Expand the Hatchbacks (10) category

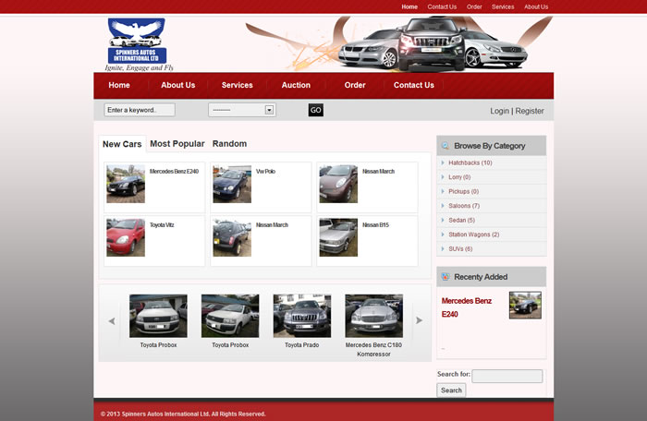(473, 162)
